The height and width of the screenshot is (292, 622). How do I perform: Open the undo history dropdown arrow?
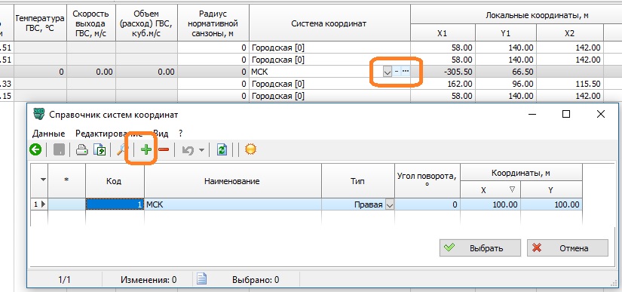tap(201, 150)
